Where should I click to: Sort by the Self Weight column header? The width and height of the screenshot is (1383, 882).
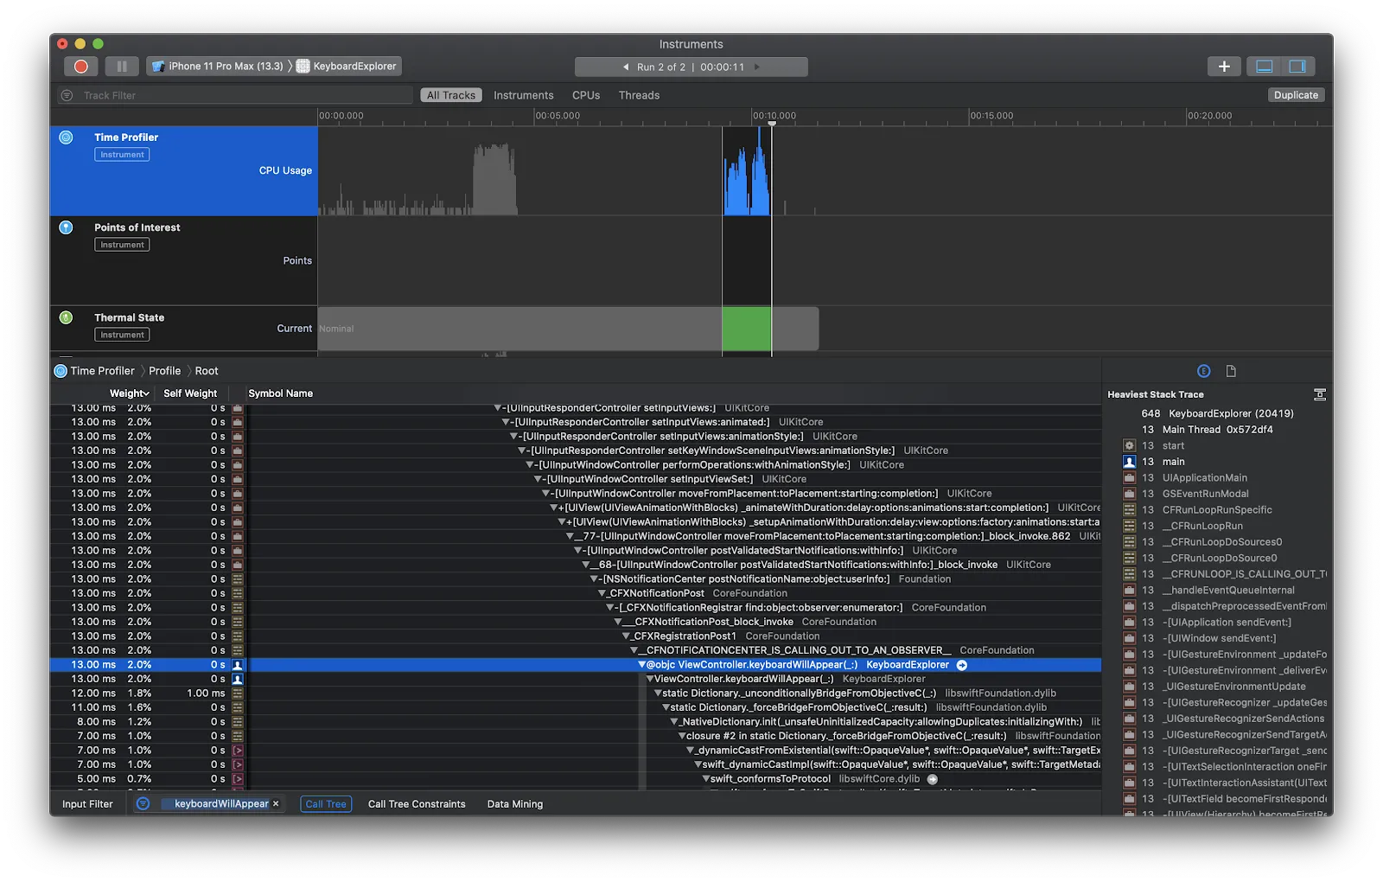tap(190, 393)
